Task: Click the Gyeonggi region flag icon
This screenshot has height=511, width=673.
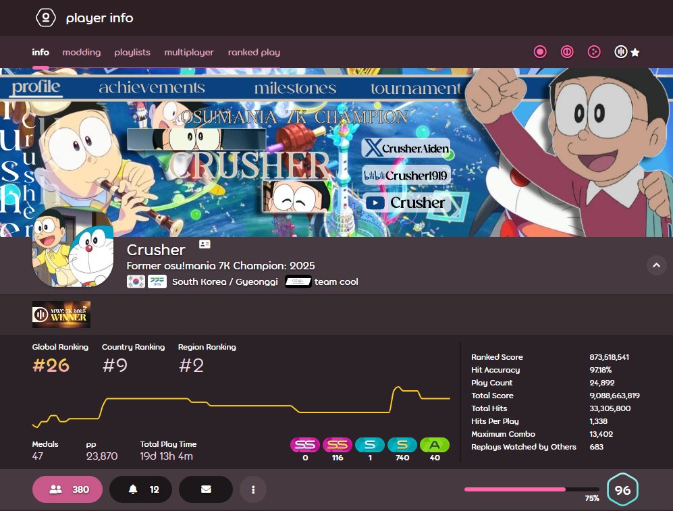Action: click(x=157, y=282)
